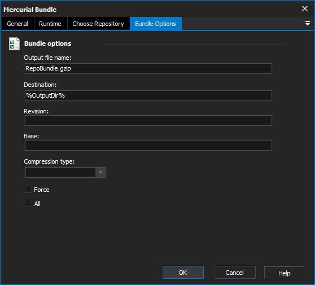Viewport: 315px width, 285px height.
Task: Click the Bundle options checklist icon
Action: point(14,44)
